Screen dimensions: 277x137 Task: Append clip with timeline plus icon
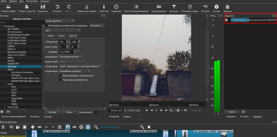click(33, 127)
